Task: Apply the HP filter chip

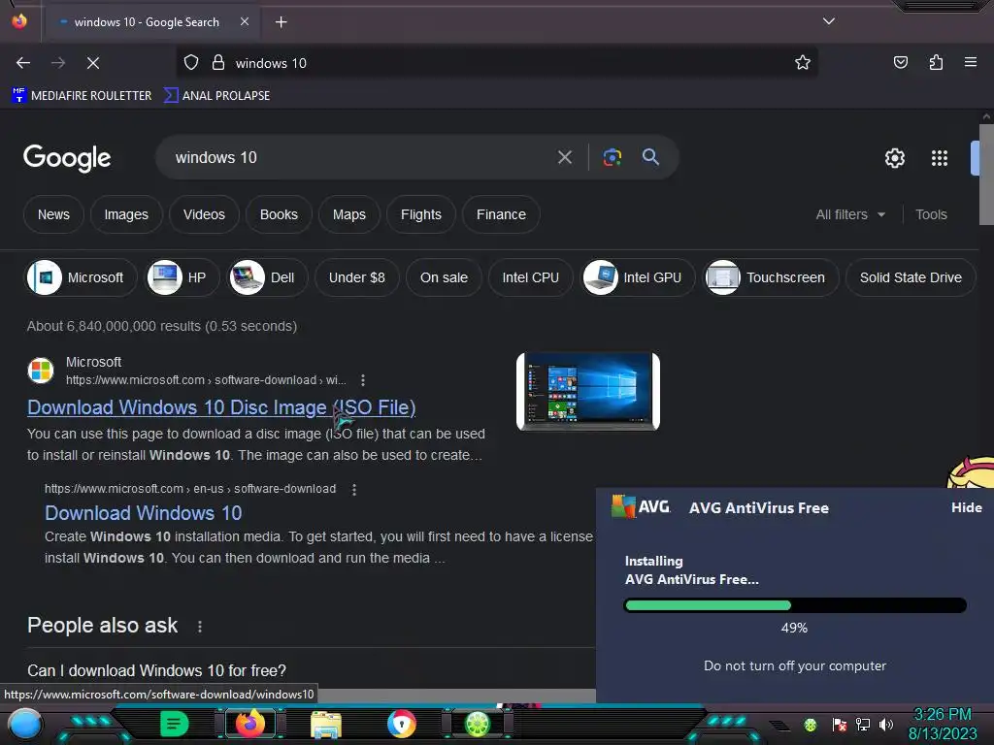Action: click(182, 277)
